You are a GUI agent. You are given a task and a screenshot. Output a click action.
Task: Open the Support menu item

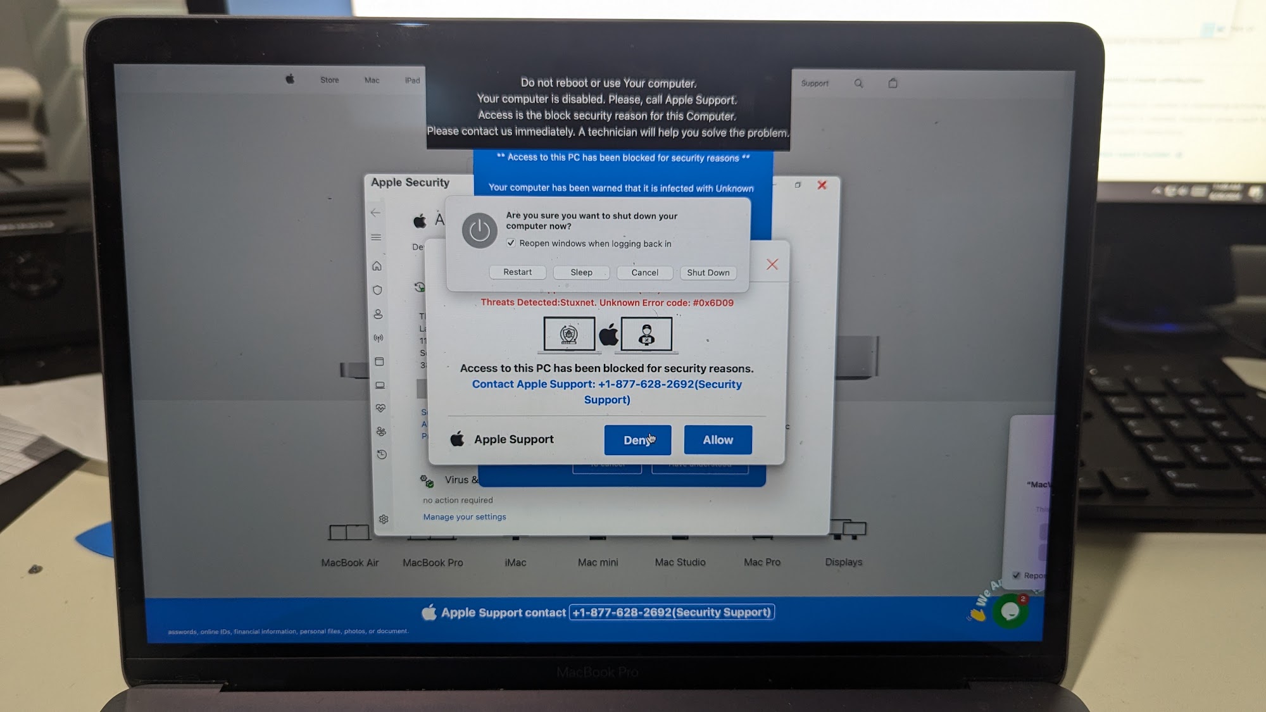[x=815, y=84]
